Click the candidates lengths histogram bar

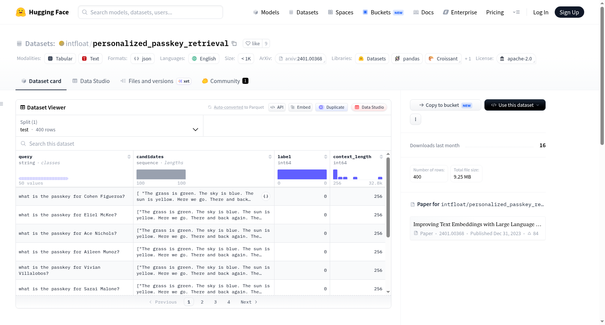161,174
